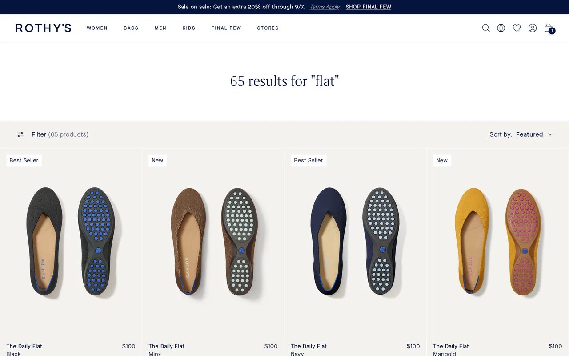Click the Best Seller badge on black flat

click(x=24, y=160)
